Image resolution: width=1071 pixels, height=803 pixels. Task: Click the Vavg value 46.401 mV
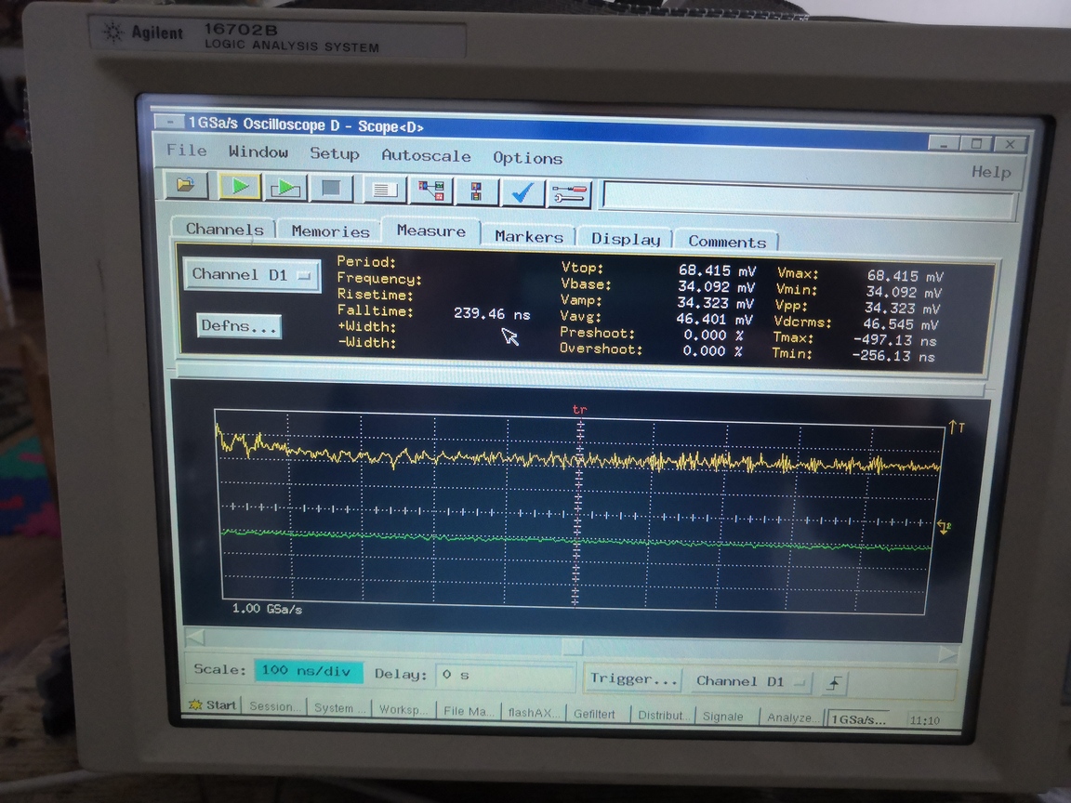click(714, 319)
